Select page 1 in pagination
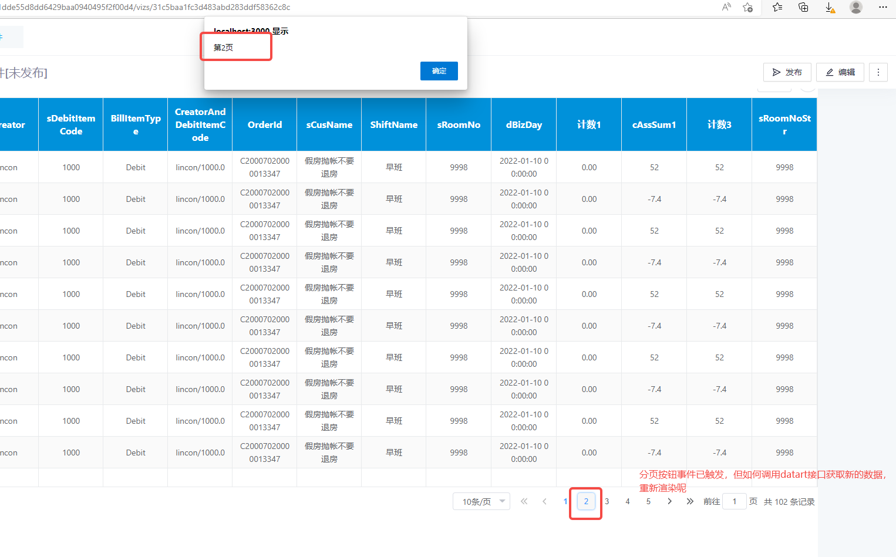896x557 pixels. coord(565,501)
